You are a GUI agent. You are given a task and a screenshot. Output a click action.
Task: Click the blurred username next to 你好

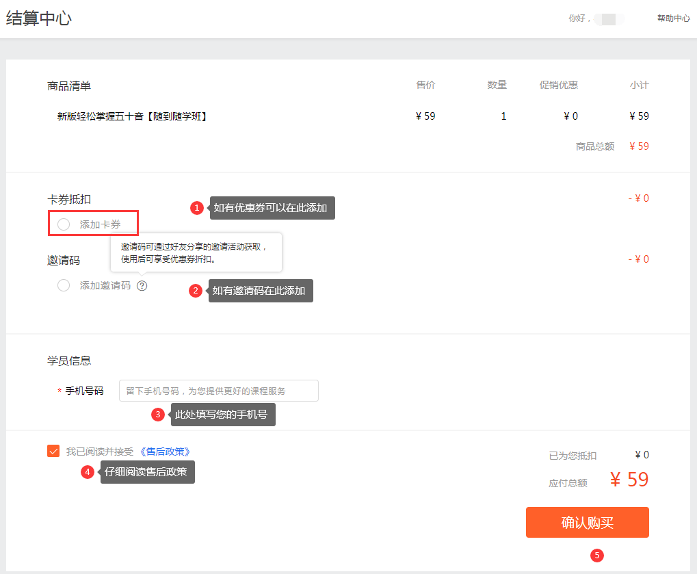(609, 19)
